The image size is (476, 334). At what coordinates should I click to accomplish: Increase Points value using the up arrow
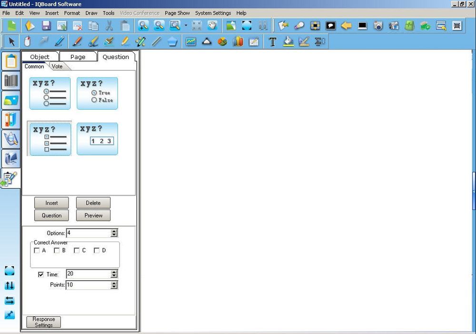pyautogui.click(x=114, y=283)
